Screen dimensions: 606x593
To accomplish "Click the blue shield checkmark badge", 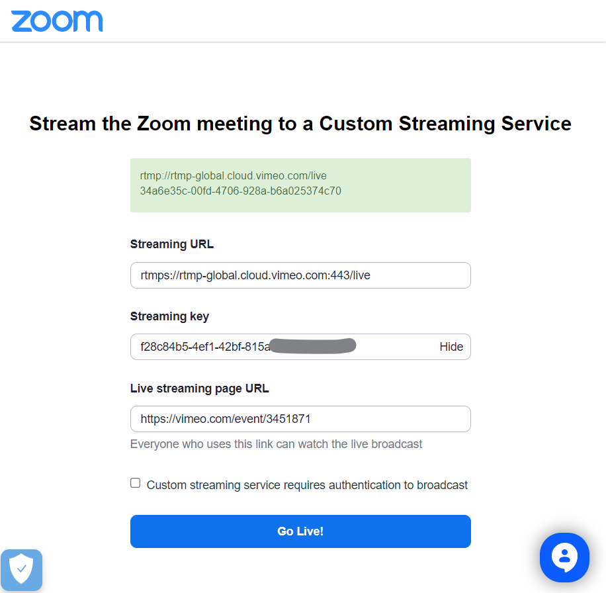I will 22,569.
